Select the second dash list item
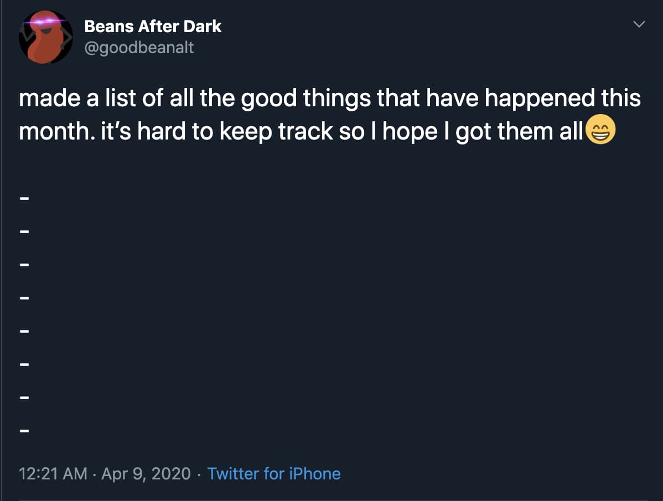The width and height of the screenshot is (663, 501). pyautogui.click(x=24, y=231)
